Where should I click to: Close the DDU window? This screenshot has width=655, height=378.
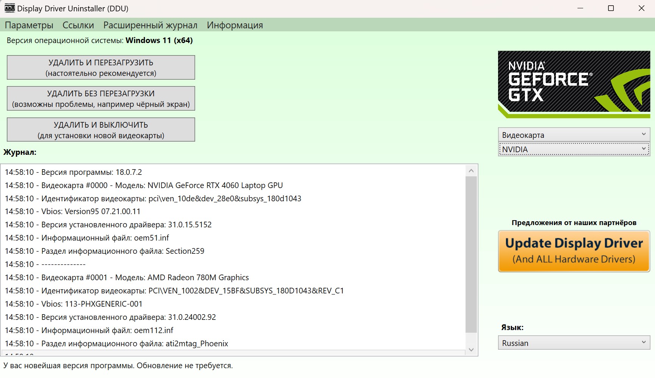click(x=641, y=8)
